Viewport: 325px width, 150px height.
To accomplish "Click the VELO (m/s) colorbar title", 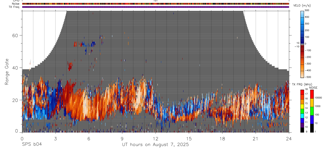I will 302,6.
